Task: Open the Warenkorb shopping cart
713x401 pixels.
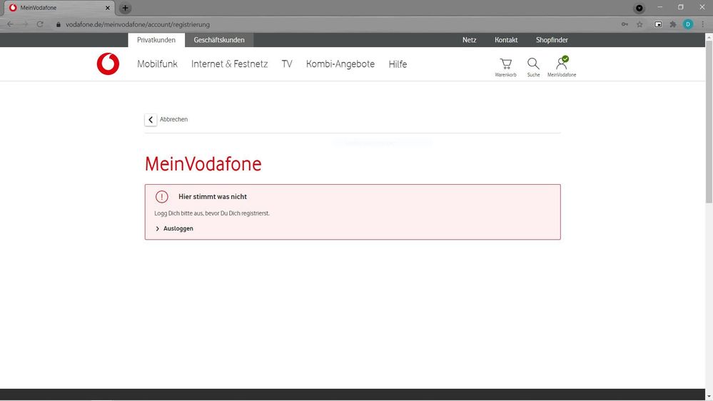Action: coord(505,67)
